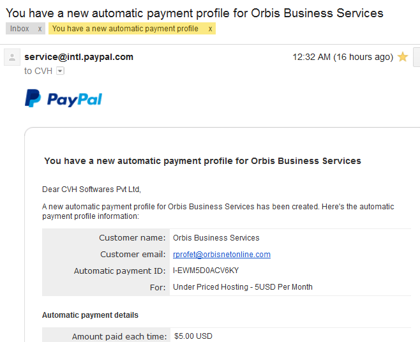The width and height of the screenshot is (420, 342).
Task: Select the automatic payment ID I-EWM5D0ACV6KY
Action: [206, 271]
